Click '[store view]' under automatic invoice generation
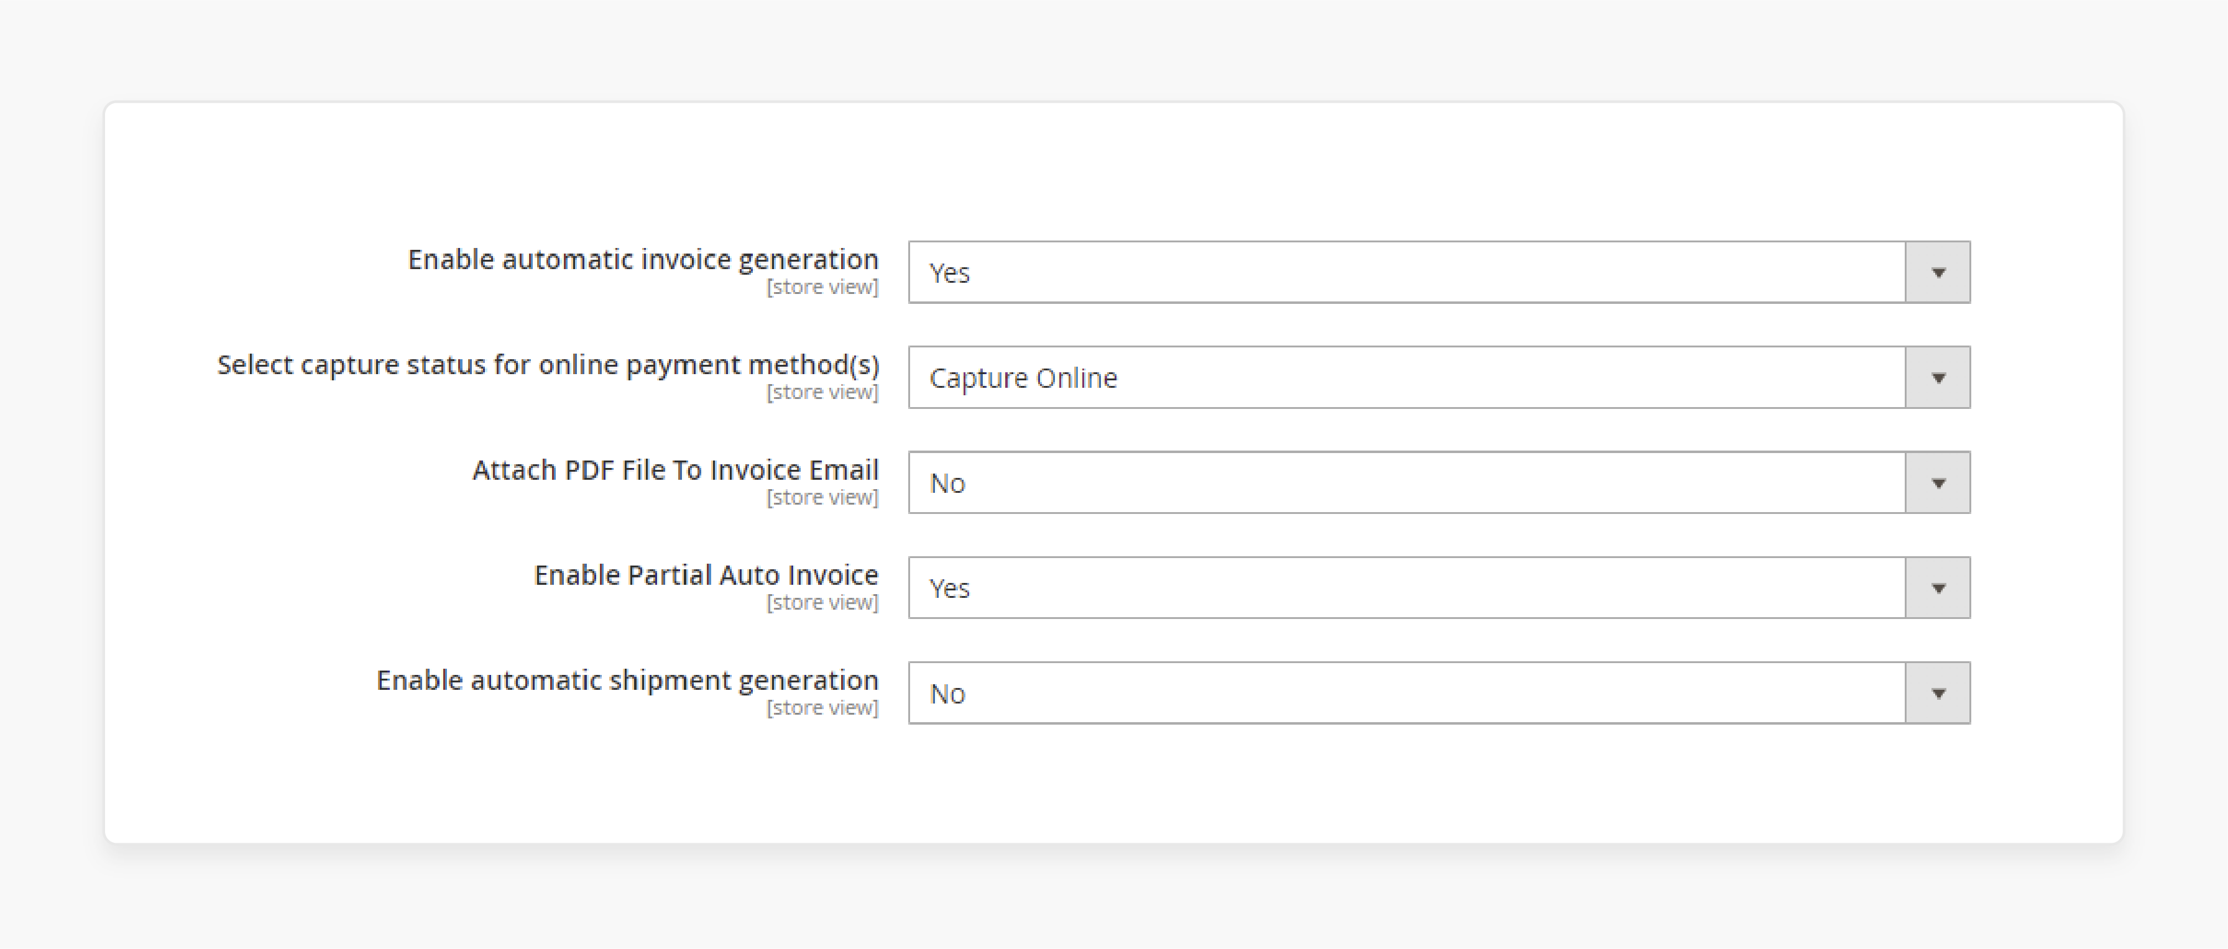 (x=822, y=287)
